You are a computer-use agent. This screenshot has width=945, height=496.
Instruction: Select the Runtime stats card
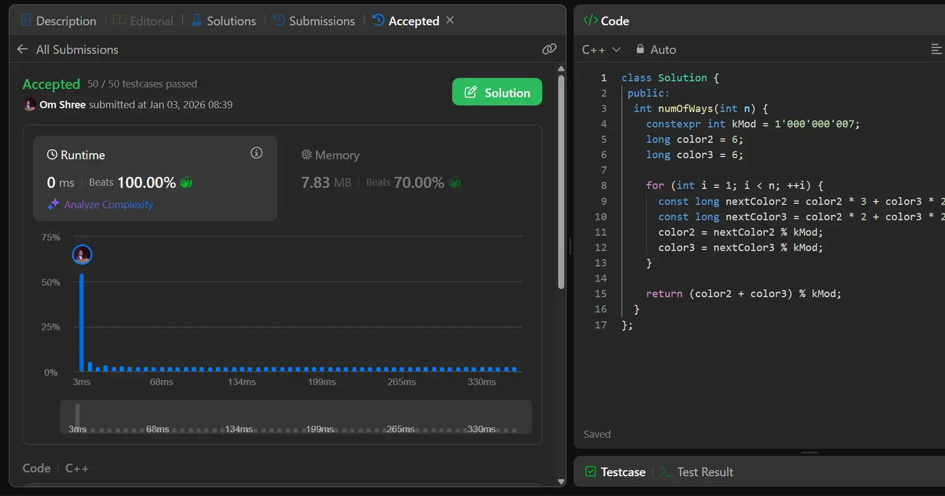coord(155,179)
